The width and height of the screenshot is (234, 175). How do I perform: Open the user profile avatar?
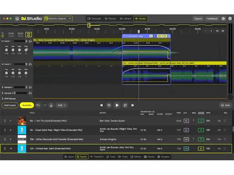click(x=230, y=19)
